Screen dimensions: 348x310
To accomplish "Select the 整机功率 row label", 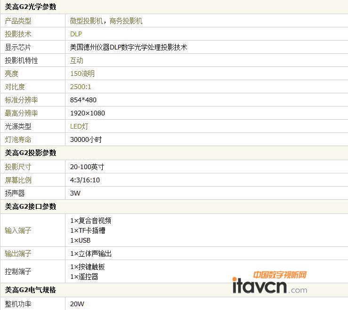I will point(18,304).
